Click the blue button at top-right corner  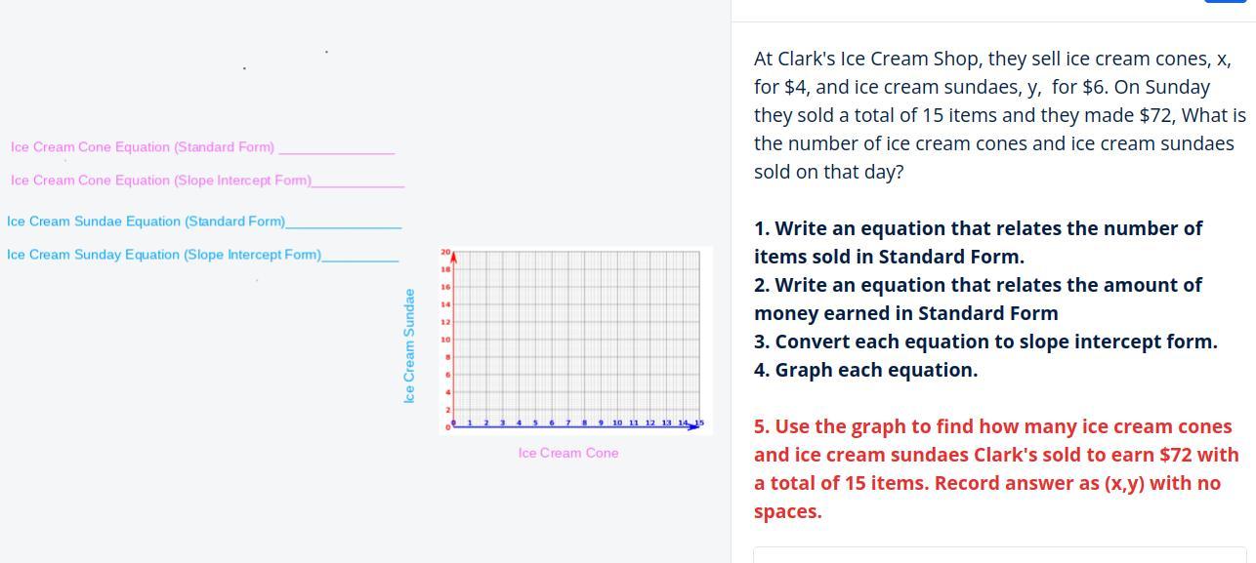1225,1
